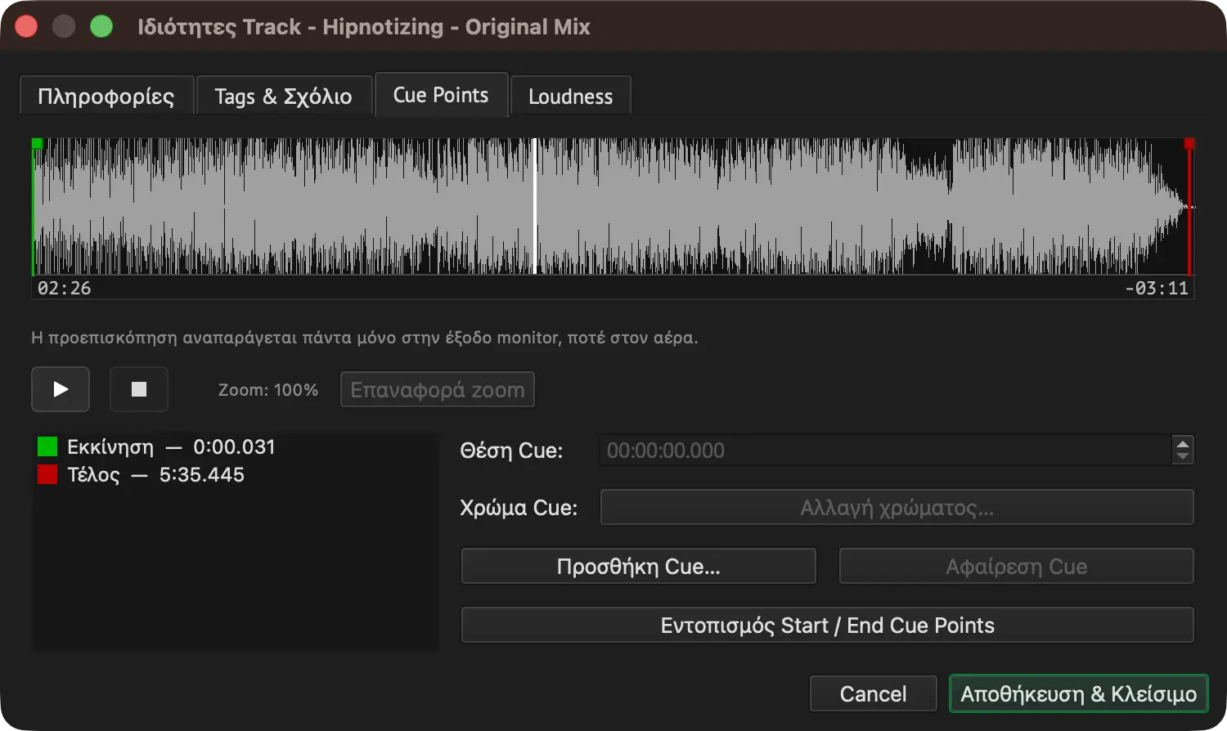Screen dimensions: 1227x731
Task: Click the Προσθήκη Cue... button
Action: pos(639,567)
